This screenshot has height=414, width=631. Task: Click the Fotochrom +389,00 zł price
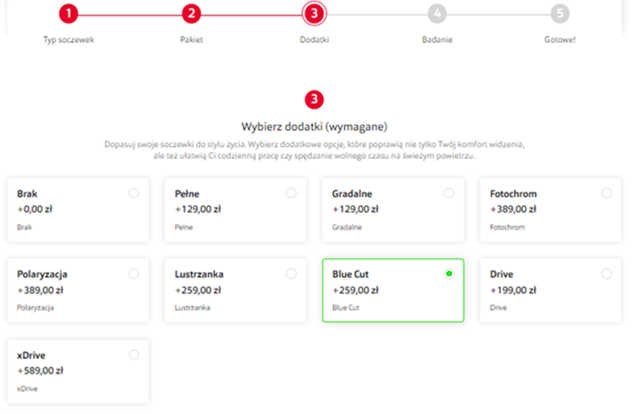tap(513, 209)
